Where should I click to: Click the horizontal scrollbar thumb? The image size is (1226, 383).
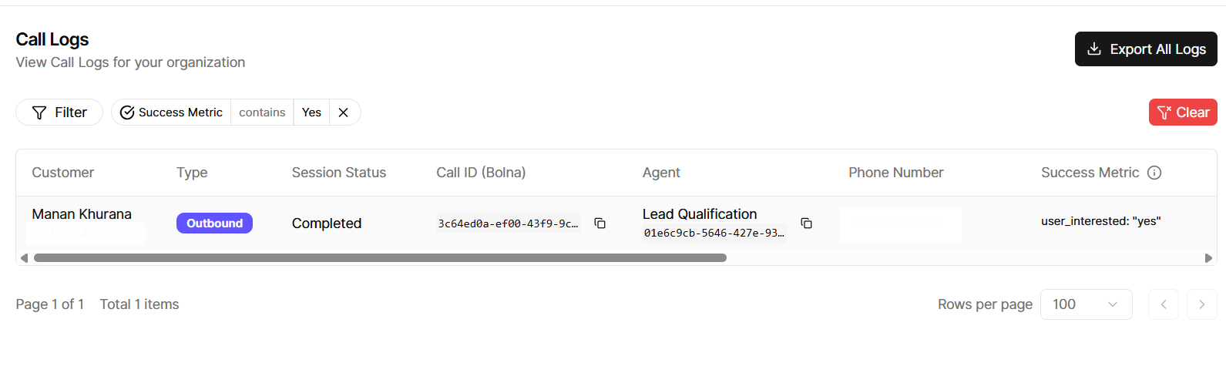pyautogui.click(x=380, y=258)
